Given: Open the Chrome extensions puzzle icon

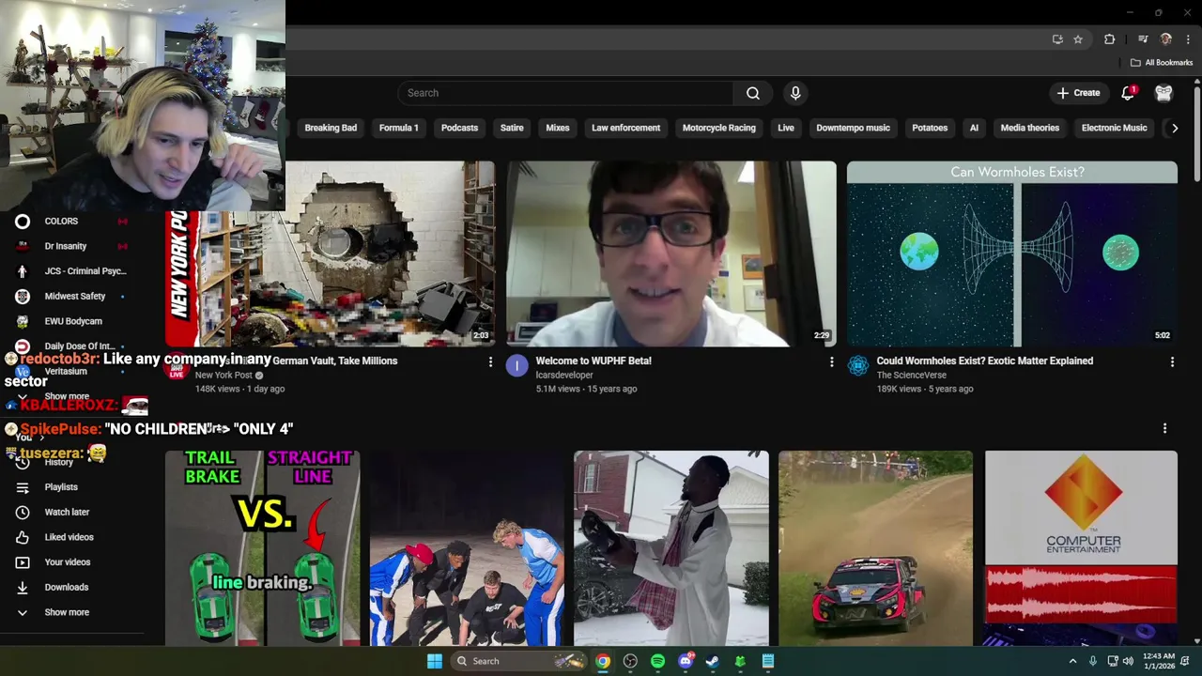Looking at the screenshot, I should click(1109, 39).
